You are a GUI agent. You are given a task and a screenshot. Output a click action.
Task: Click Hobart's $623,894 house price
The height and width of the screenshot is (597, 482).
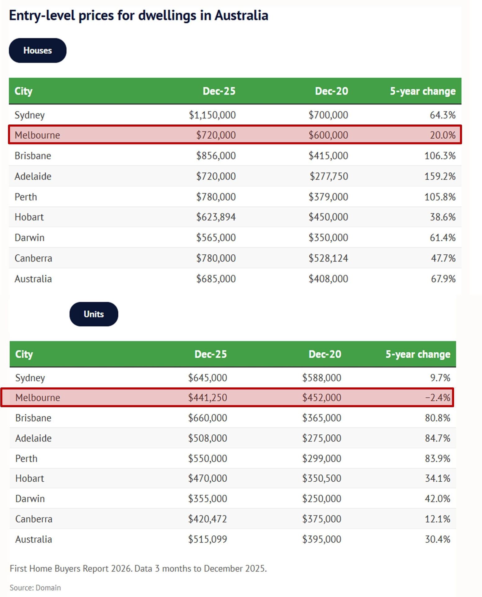point(216,217)
